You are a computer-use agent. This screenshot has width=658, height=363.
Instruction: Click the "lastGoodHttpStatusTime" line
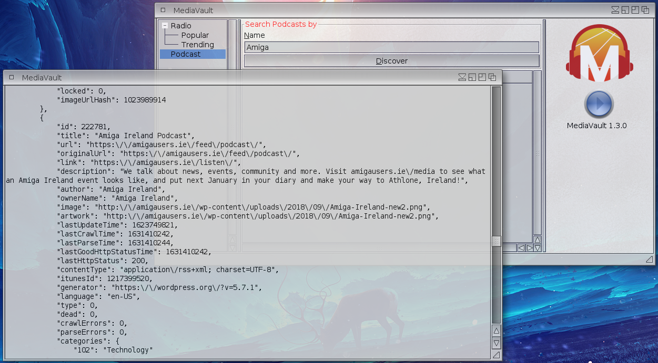point(134,252)
